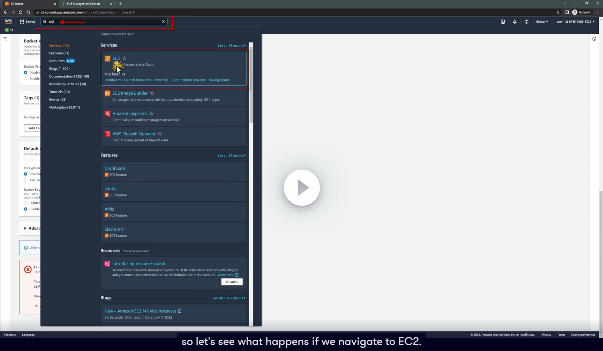Clear the ec2 search with X
The height and width of the screenshot is (351, 603).
point(163,22)
